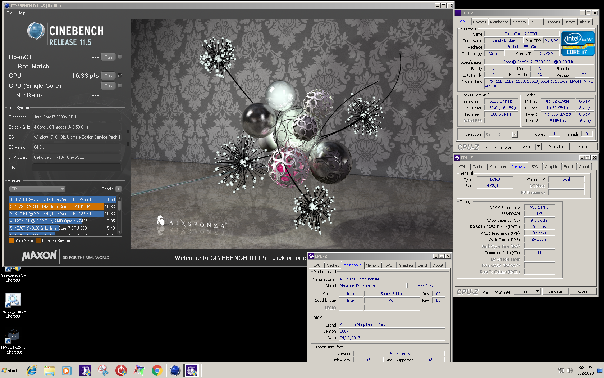The image size is (604, 378).
Task: Click the Cinebench logo sphere
Action: tap(36, 31)
